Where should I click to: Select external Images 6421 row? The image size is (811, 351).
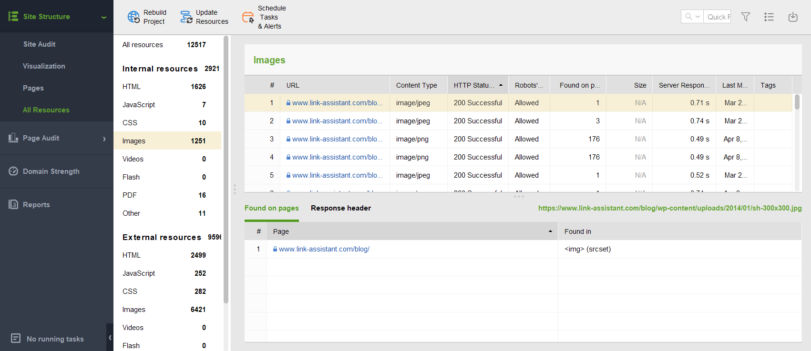[167, 310]
